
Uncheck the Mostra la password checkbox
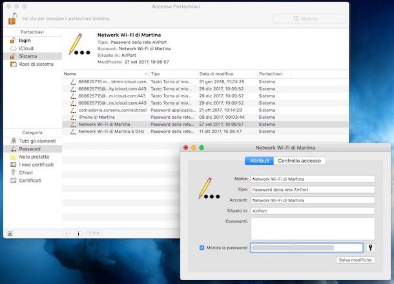point(202,248)
